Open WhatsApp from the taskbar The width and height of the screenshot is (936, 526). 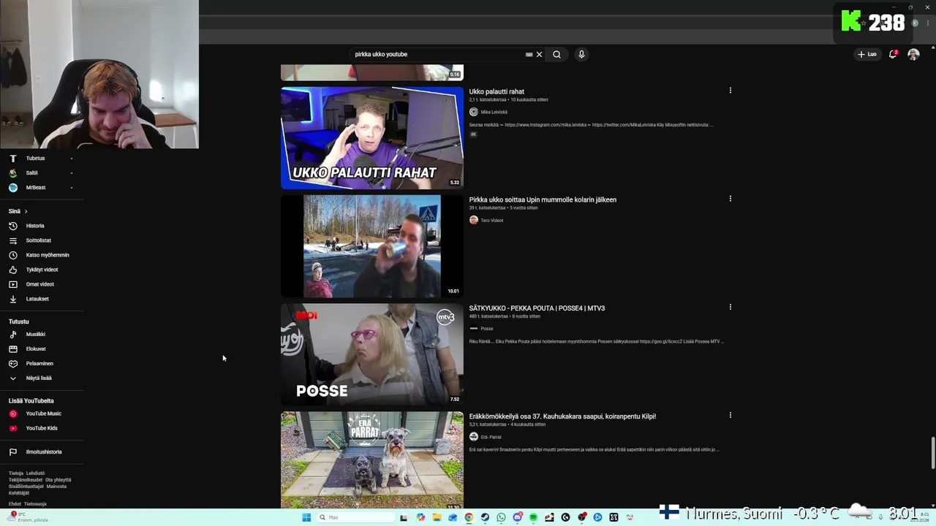point(501,517)
